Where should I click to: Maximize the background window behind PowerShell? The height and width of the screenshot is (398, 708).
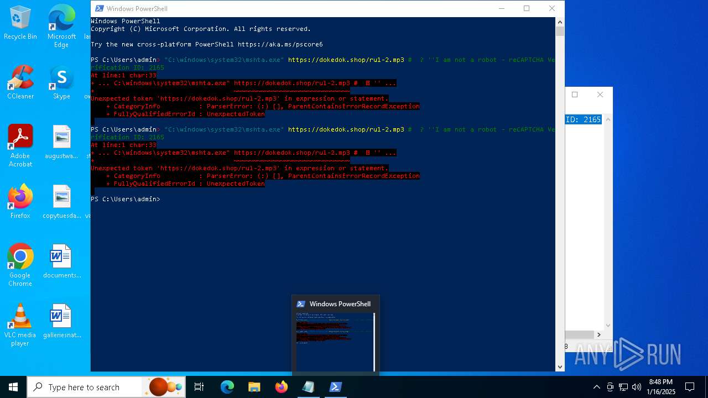click(x=575, y=95)
